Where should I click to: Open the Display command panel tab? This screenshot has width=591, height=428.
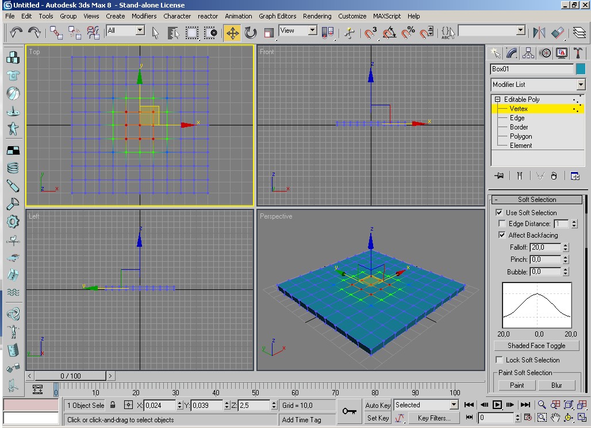562,53
